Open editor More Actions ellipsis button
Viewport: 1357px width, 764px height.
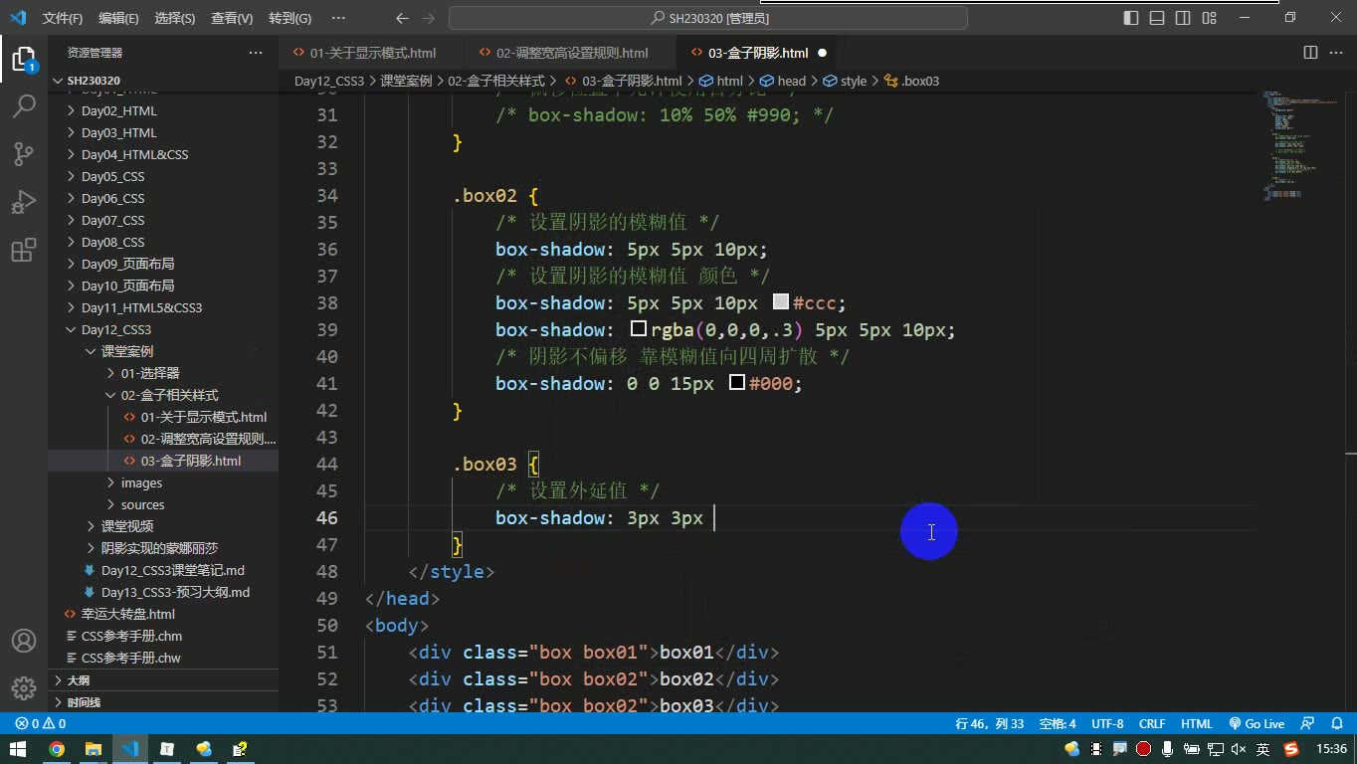tap(1336, 53)
